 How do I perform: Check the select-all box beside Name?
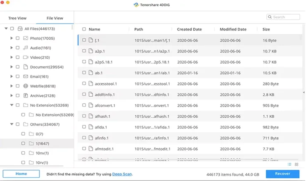[x=84, y=29]
